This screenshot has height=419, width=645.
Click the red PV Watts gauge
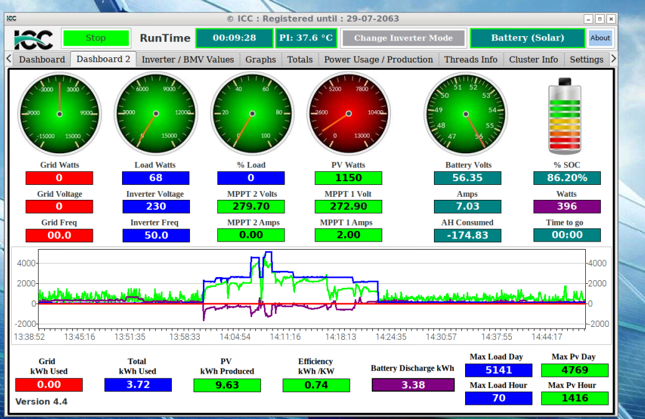click(349, 113)
